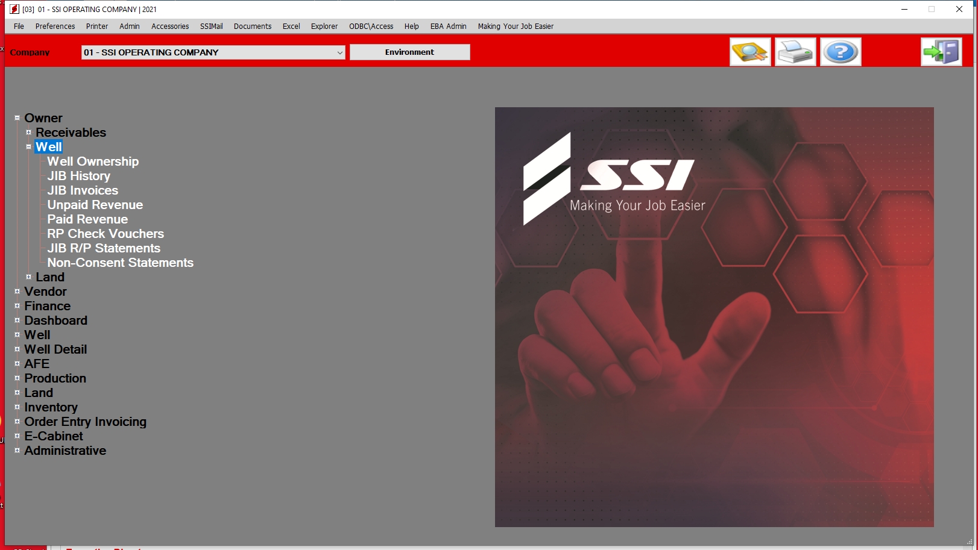The image size is (978, 550).
Task: Expand the Vendor node
Action: (17, 292)
